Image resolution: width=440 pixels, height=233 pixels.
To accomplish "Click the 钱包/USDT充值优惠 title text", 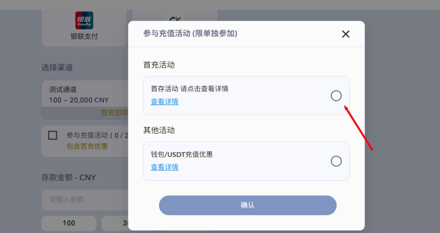I will point(181,154).
